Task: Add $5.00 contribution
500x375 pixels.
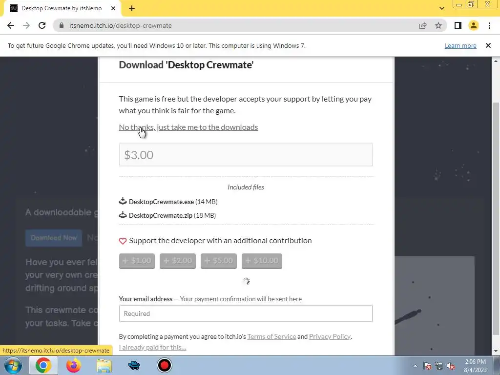Action: tap(219, 261)
